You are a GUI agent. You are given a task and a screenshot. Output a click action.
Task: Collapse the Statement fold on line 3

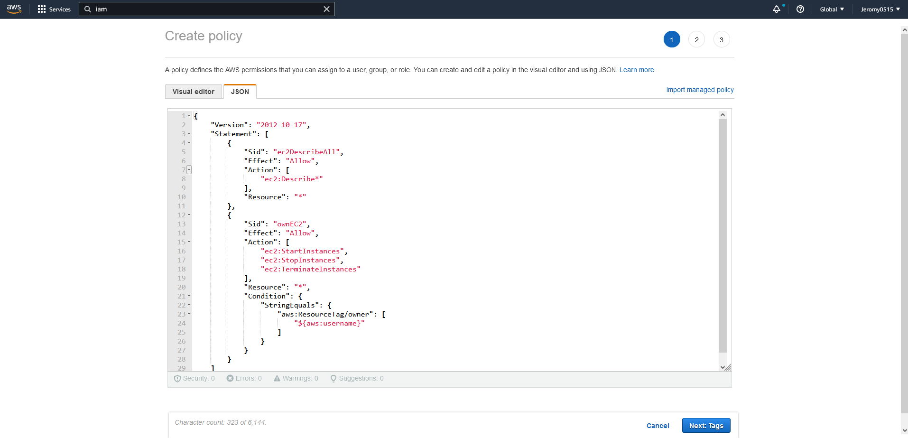[189, 134]
